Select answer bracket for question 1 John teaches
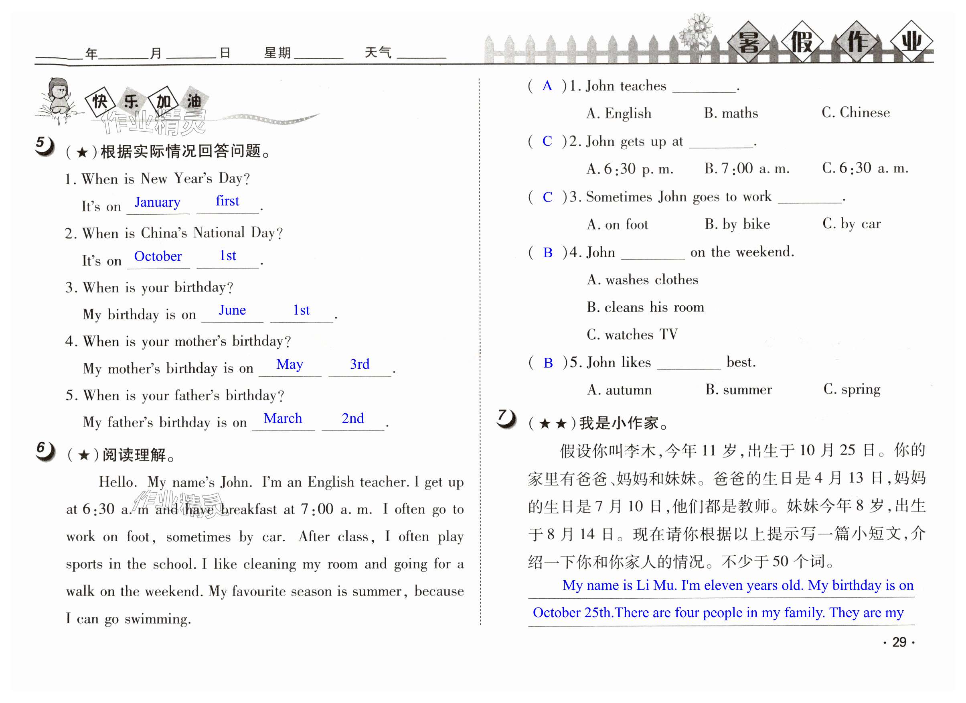The image size is (966, 703). click(x=547, y=86)
